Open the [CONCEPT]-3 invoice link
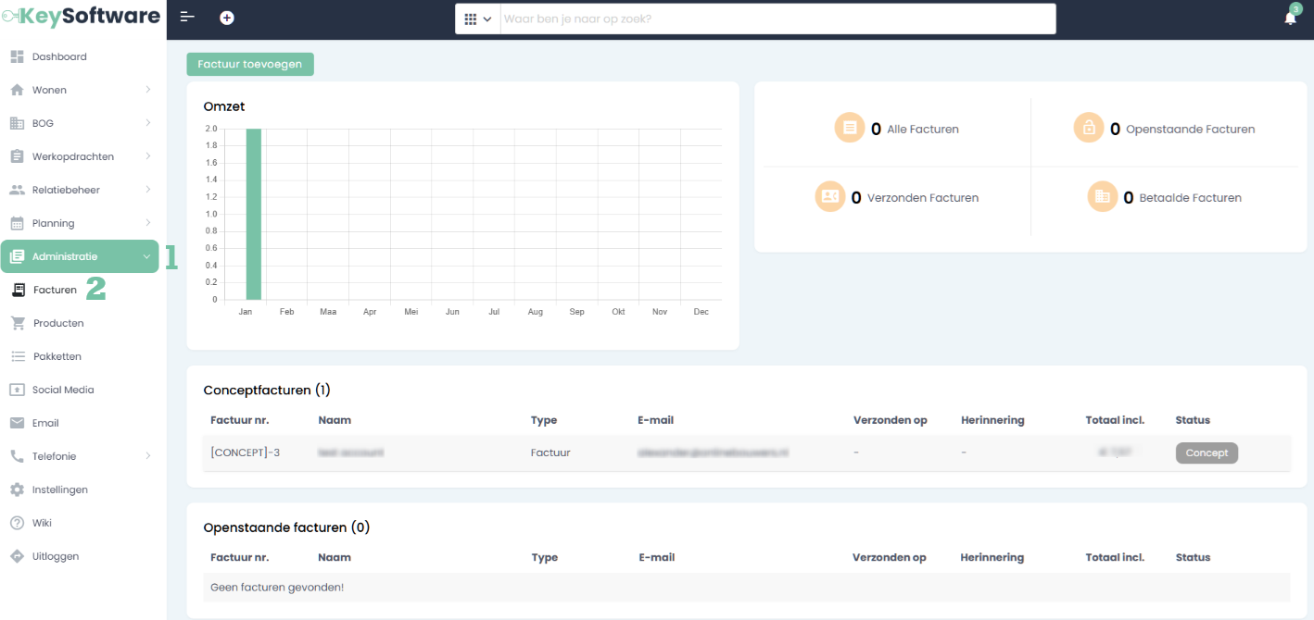This screenshot has height=620, width=1314. [x=246, y=453]
